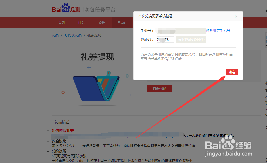Image resolution: width=267 pixels, height=163 pixels.
Task: Open the 礼品 navigation tab
Action: pyautogui.click(x=121, y=22)
